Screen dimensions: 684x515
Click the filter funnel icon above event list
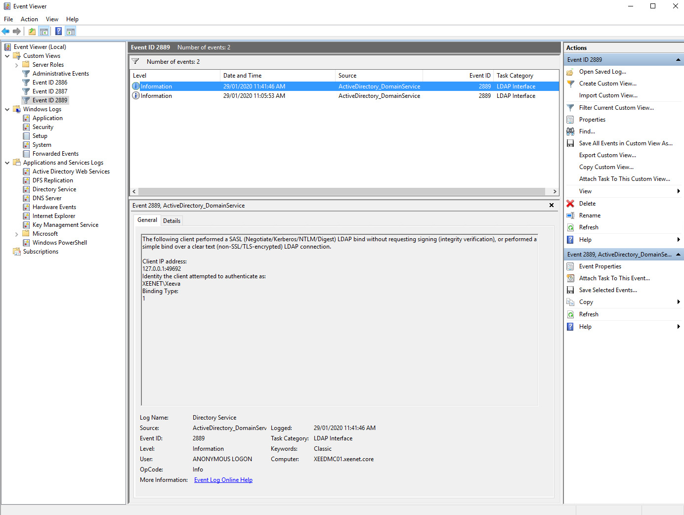135,62
